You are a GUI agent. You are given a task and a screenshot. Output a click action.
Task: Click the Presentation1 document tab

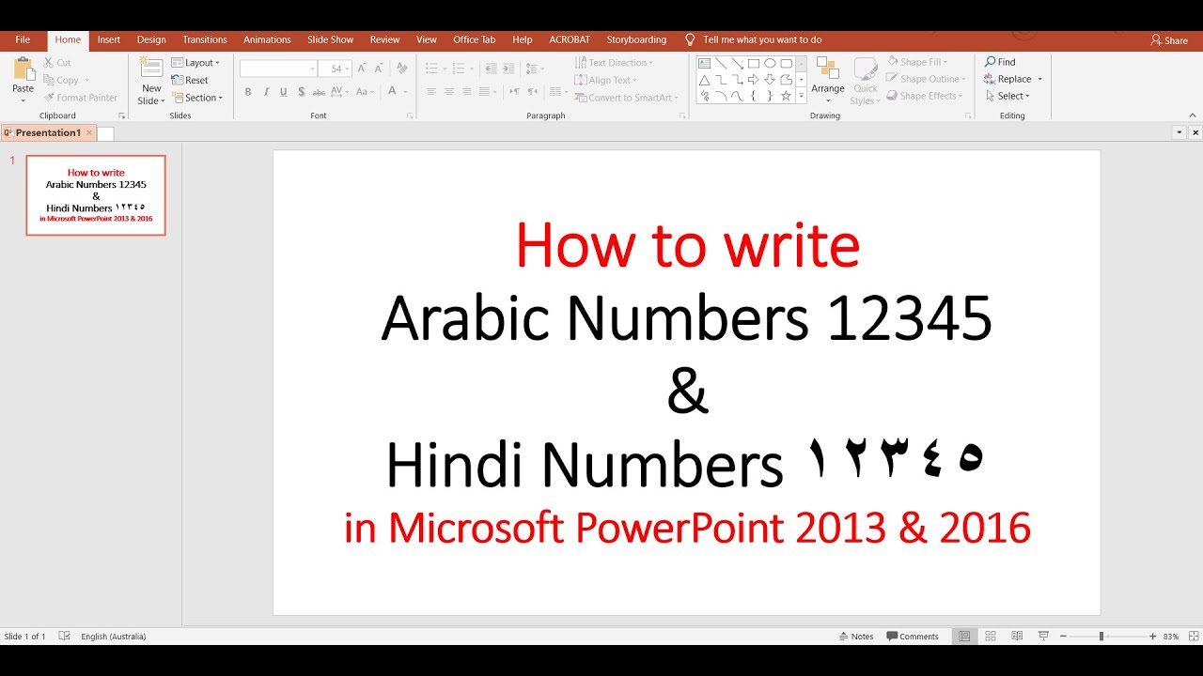pos(48,132)
